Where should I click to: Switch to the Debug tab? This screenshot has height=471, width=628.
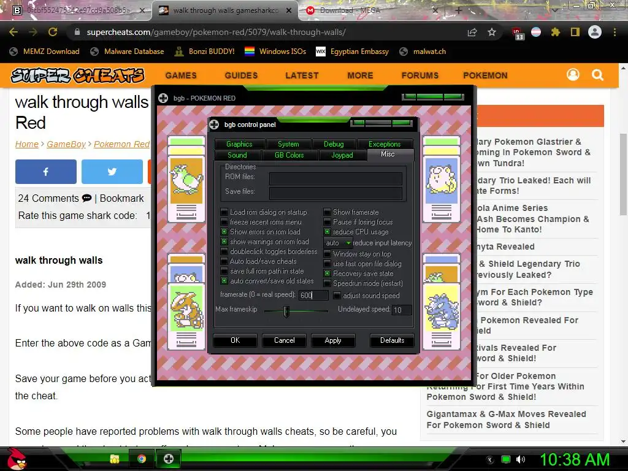pyautogui.click(x=334, y=144)
